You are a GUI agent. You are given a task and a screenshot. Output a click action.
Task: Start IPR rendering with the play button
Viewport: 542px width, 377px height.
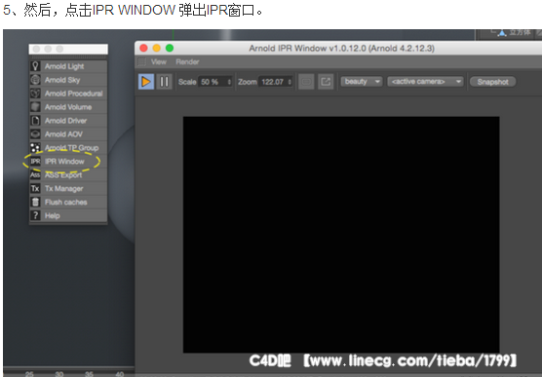(146, 82)
